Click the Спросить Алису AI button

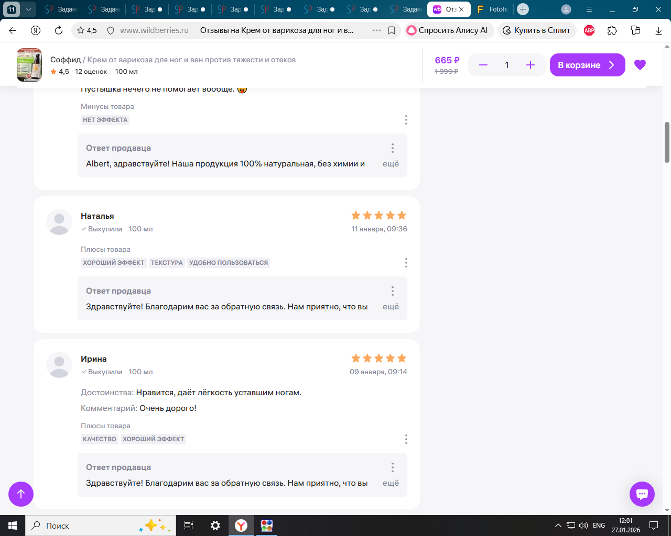(448, 30)
